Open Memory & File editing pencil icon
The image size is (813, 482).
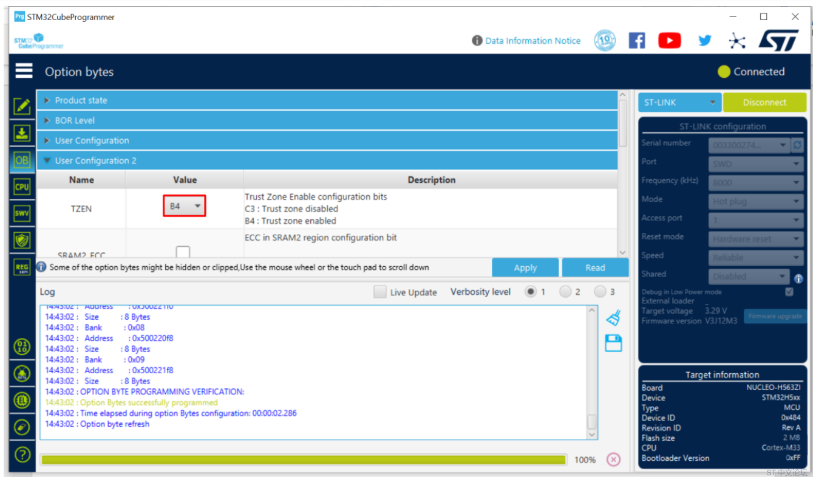(22, 106)
